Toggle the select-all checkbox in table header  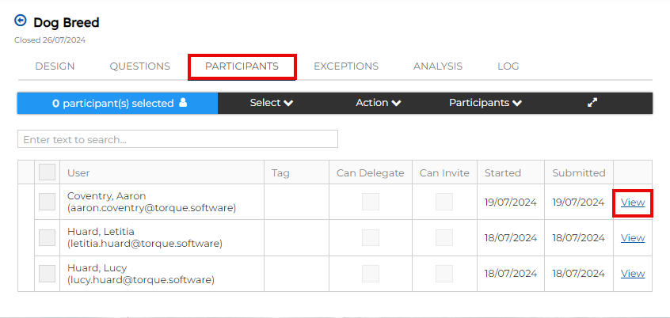(x=48, y=172)
